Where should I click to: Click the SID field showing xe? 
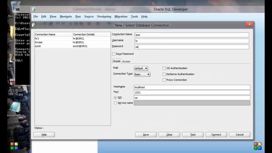pyautogui.click(x=192, y=98)
